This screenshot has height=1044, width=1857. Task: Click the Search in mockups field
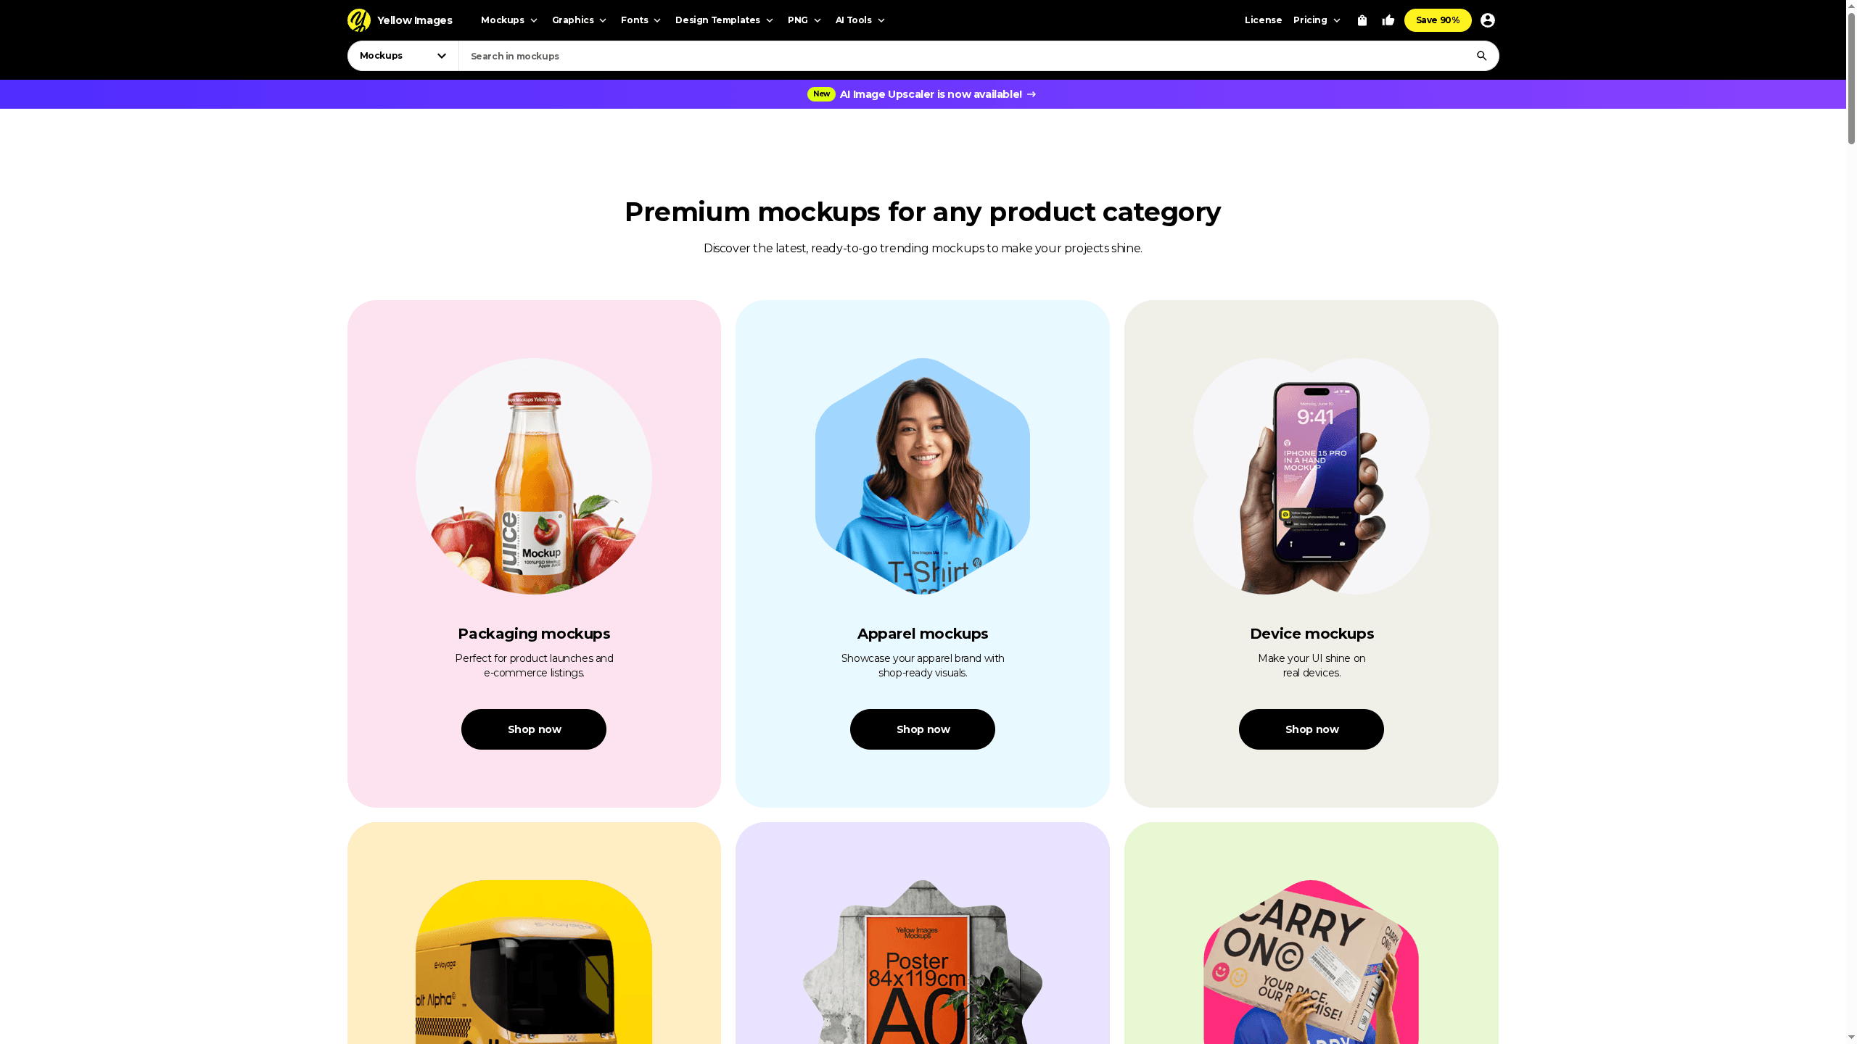pyautogui.click(x=965, y=56)
